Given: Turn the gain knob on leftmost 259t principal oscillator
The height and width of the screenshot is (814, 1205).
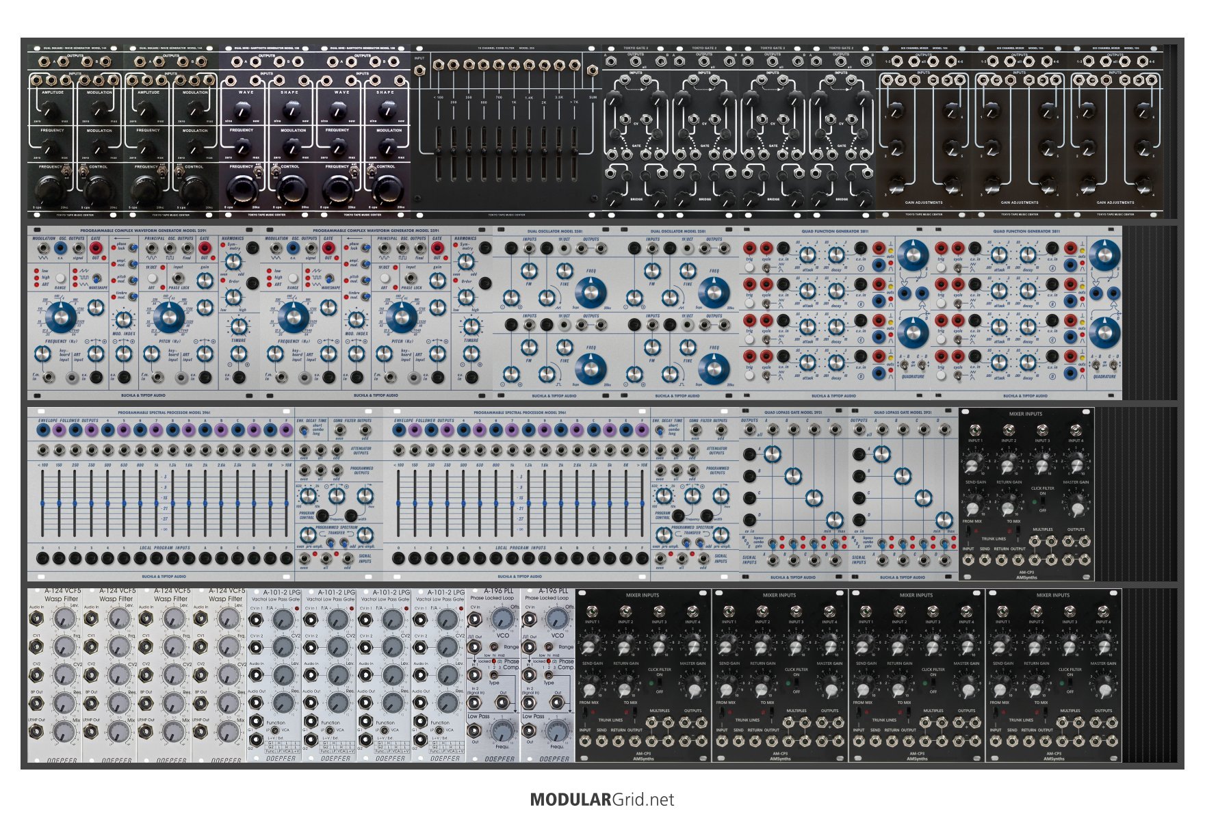Looking at the screenshot, I should [205, 280].
